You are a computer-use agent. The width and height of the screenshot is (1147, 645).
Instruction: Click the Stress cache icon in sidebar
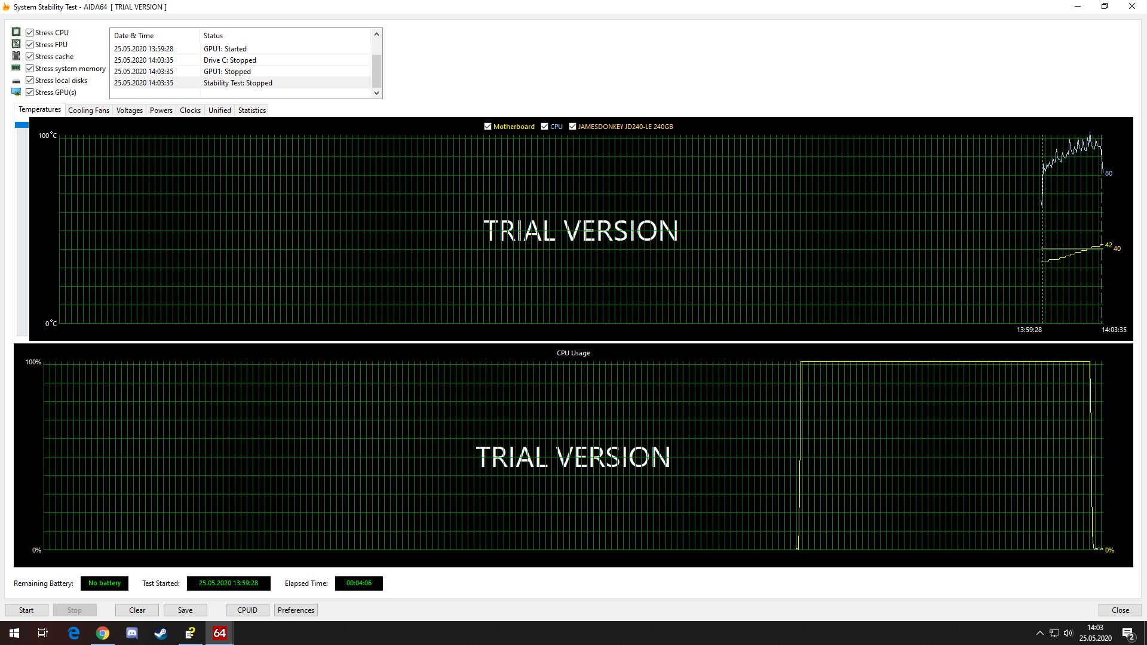pyautogui.click(x=16, y=56)
